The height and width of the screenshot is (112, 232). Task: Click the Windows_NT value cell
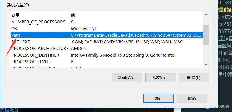coord(84,28)
